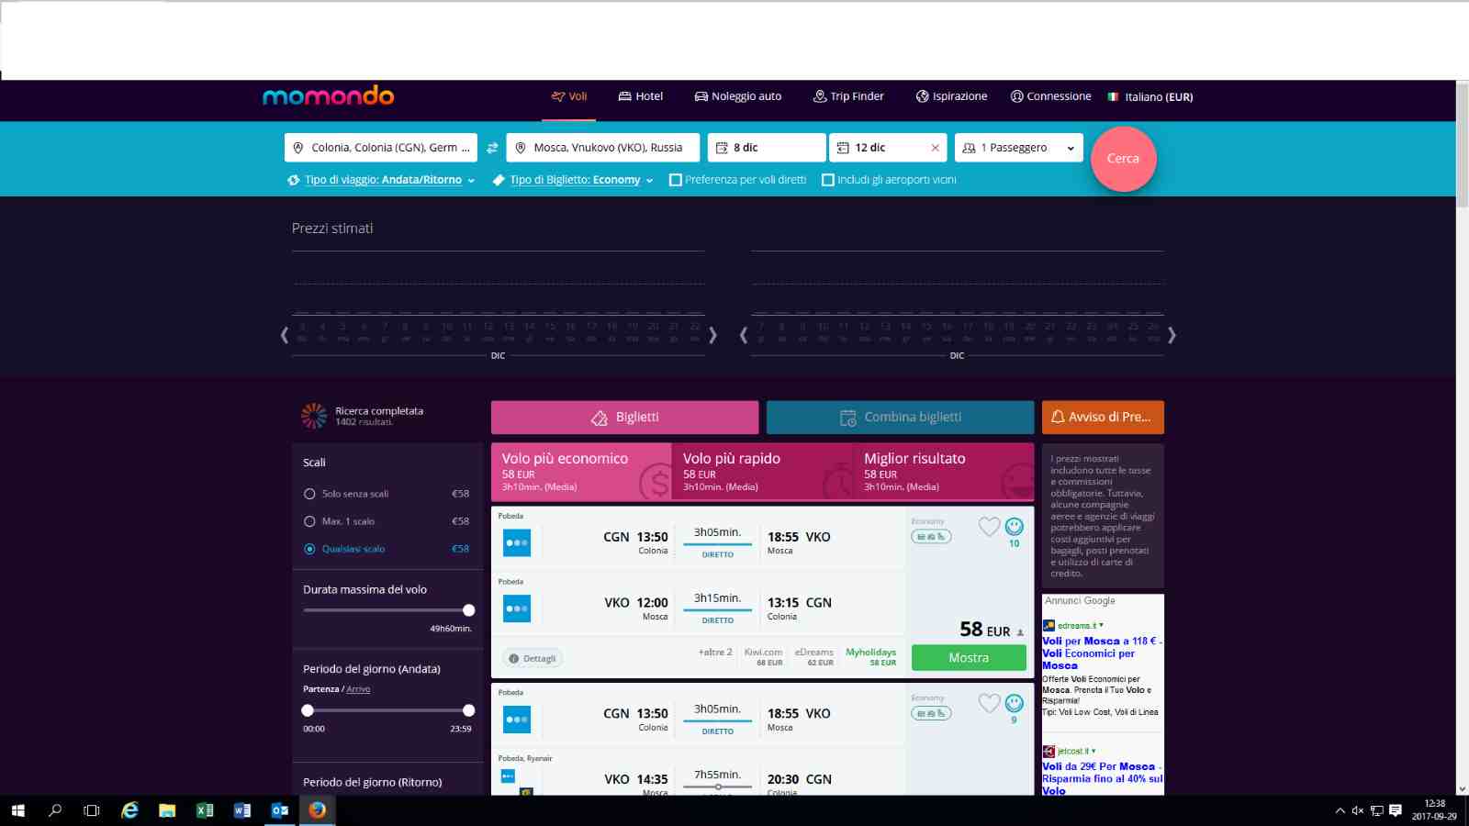Save second flight result with heart icon

989,703
